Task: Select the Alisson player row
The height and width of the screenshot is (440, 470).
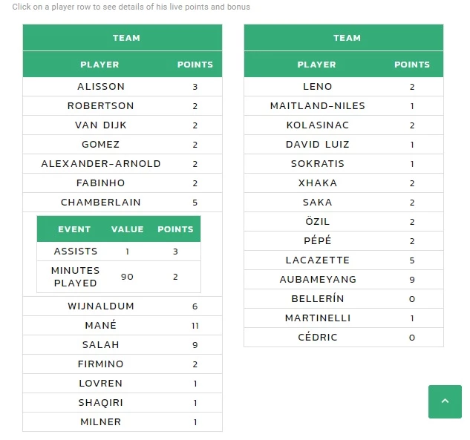Action: (x=123, y=87)
